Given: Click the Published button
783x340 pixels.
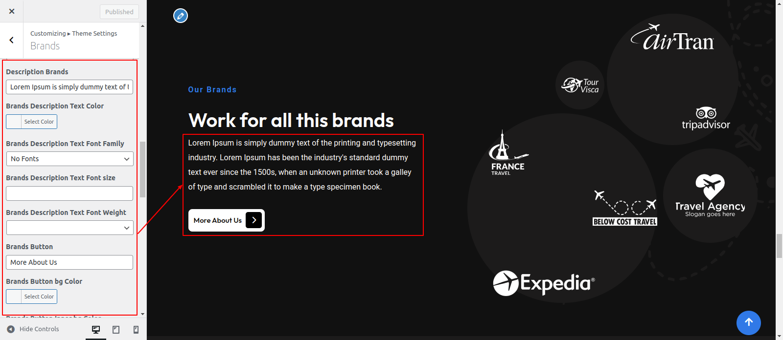Looking at the screenshot, I should coord(119,12).
